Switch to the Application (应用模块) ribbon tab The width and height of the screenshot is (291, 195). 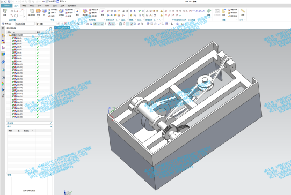(x=72, y=6)
